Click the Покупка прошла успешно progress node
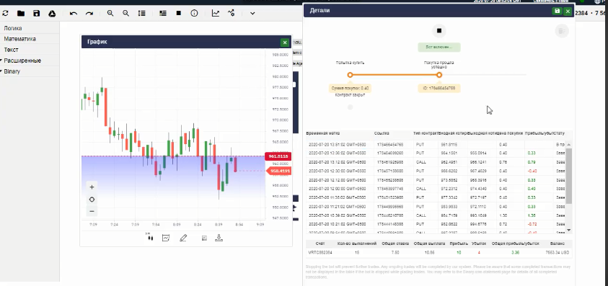The image size is (608, 286). (439, 75)
